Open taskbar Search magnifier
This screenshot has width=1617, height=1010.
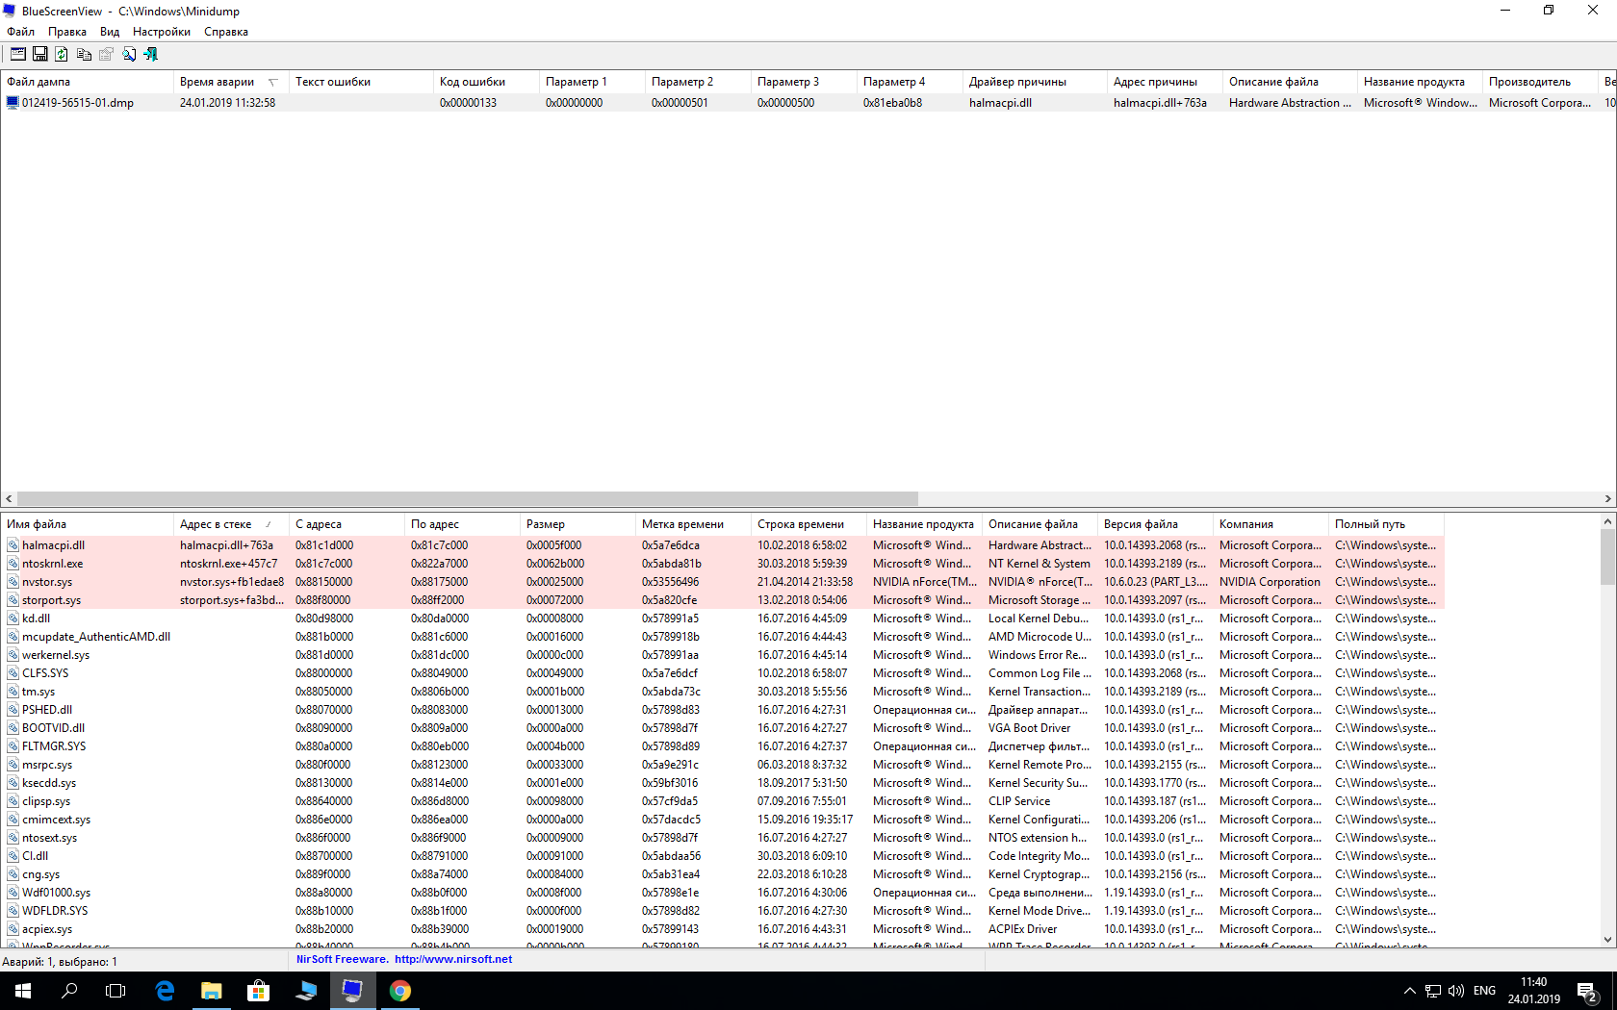[x=69, y=991]
